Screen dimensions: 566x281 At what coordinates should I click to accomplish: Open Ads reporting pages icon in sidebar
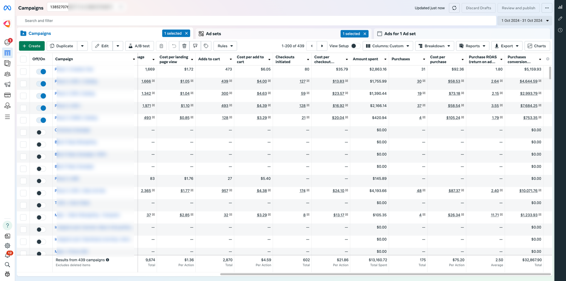[x=7, y=63]
